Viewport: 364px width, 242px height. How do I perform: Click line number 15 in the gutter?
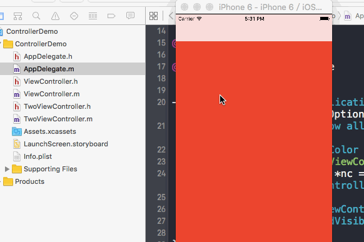click(x=161, y=43)
